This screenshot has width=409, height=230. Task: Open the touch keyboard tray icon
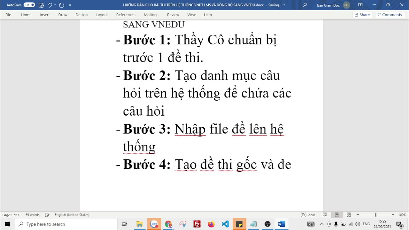[x=311, y=224]
